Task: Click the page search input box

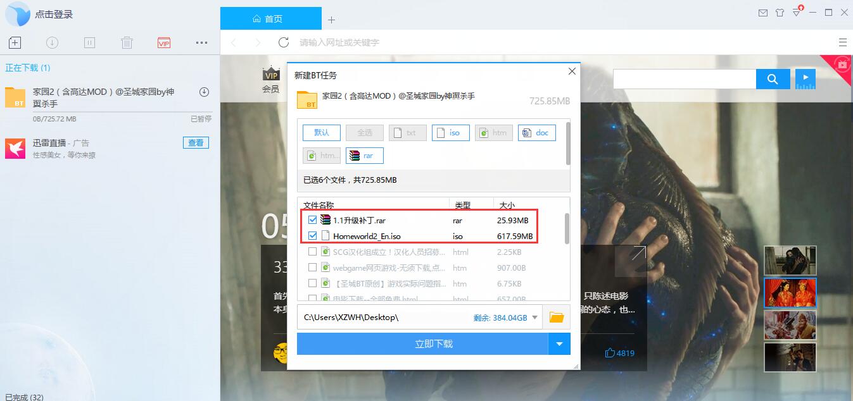Action: click(x=684, y=79)
